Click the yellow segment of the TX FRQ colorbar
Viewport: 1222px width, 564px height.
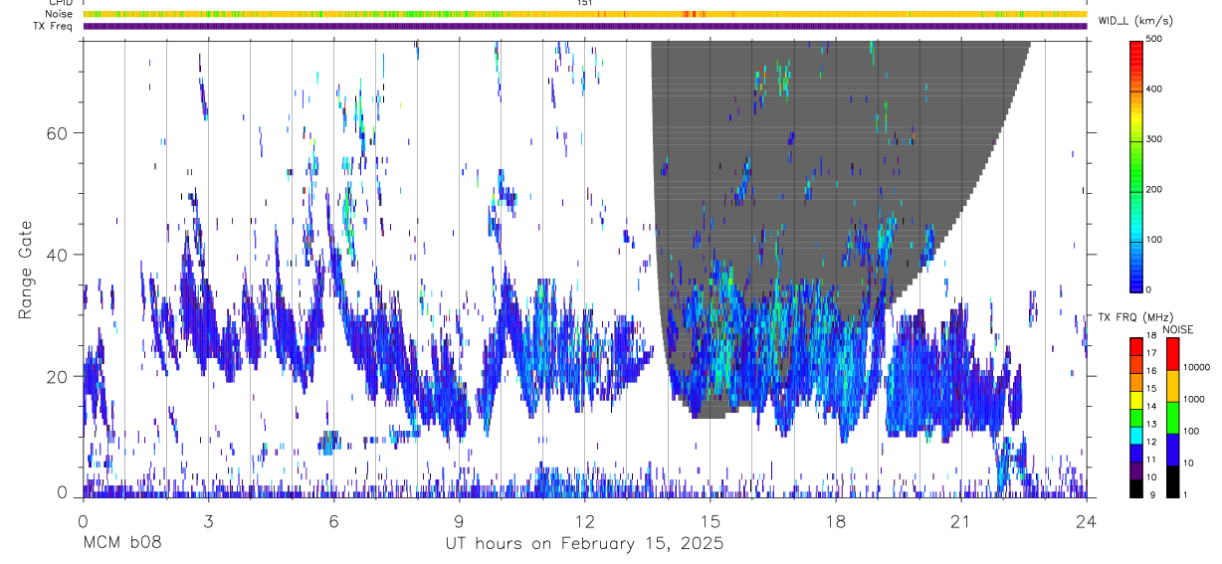1135,399
